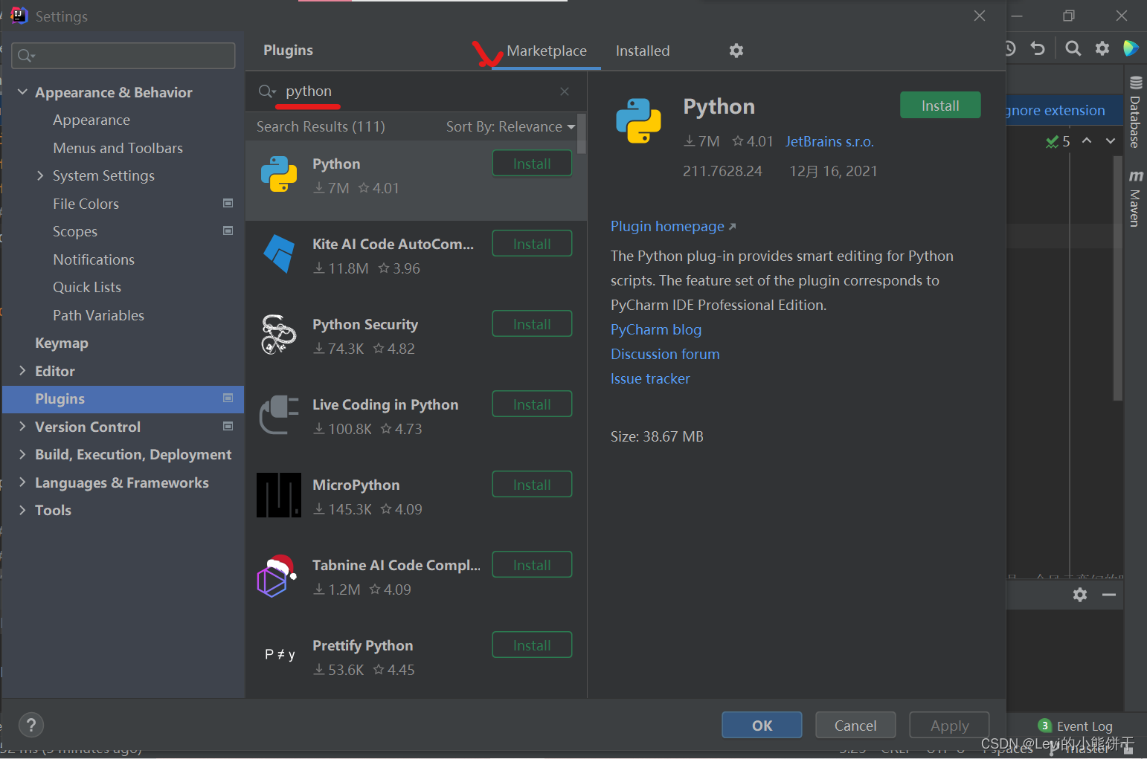The height and width of the screenshot is (759, 1147).
Task: Open the Event Log in status bar
Action: (1076, 726)
